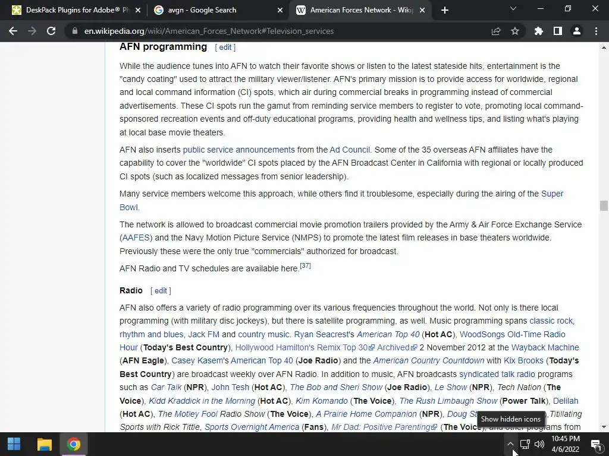Open the AAFES link

[x=136, y=237]
